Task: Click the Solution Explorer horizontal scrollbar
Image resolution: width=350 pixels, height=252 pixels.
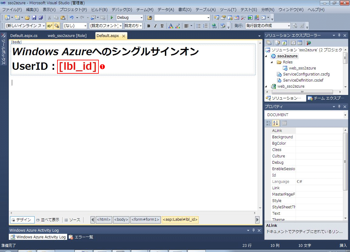Action: 302,92
